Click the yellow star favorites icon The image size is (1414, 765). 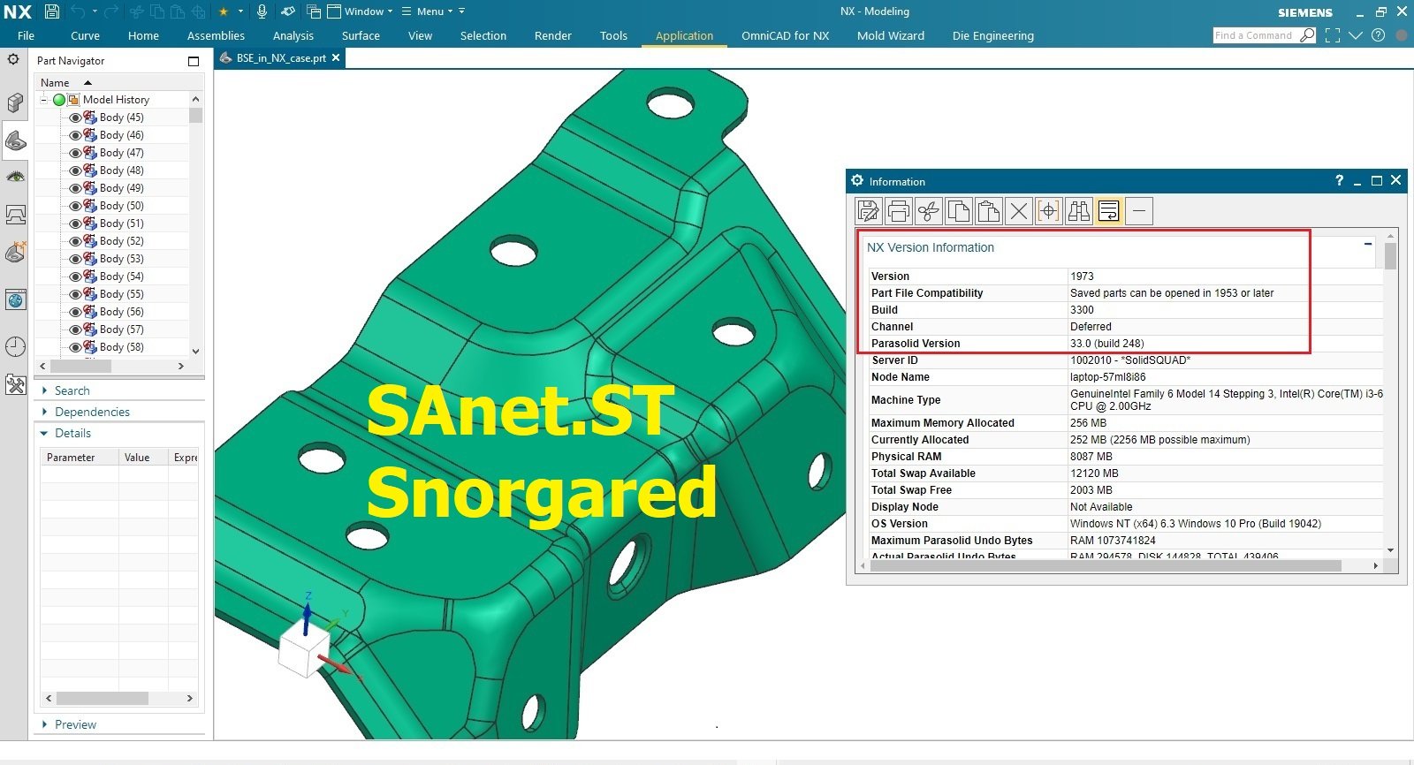click(x=224, y=11)
